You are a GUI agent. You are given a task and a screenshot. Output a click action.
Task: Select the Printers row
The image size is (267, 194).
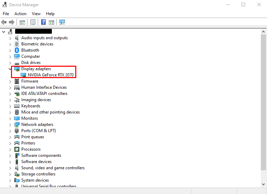(x=28, y=143)
